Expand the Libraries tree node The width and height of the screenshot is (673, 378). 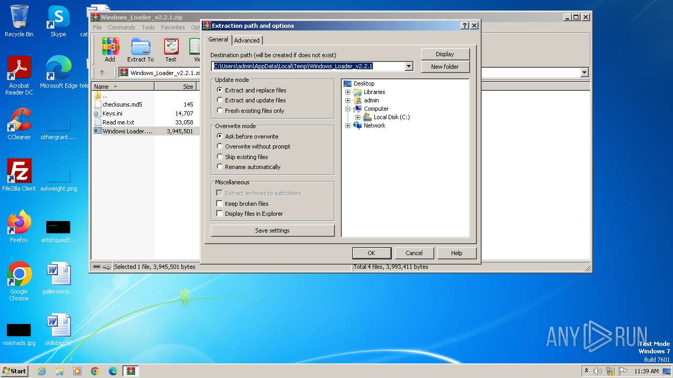(348, 92)
